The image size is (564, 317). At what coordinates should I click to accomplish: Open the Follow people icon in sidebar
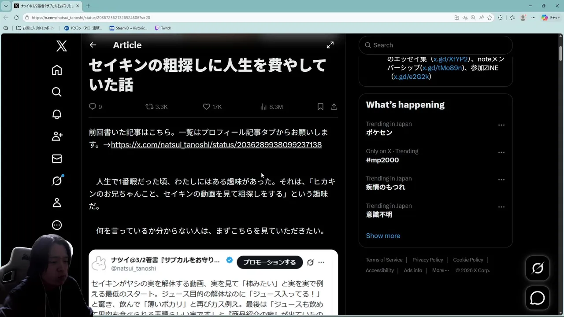(x=57, y=136)
